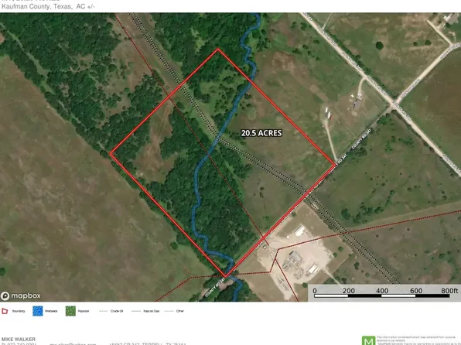Click the 'Crude Oil' legend label
Image resolution: width=461 pixels, height=345 pixels.
(x=117, y=311)
